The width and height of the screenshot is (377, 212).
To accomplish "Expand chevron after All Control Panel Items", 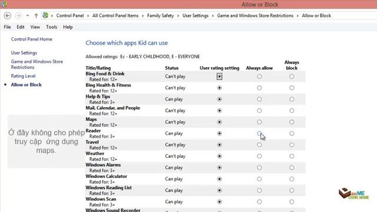I will 143,16.
